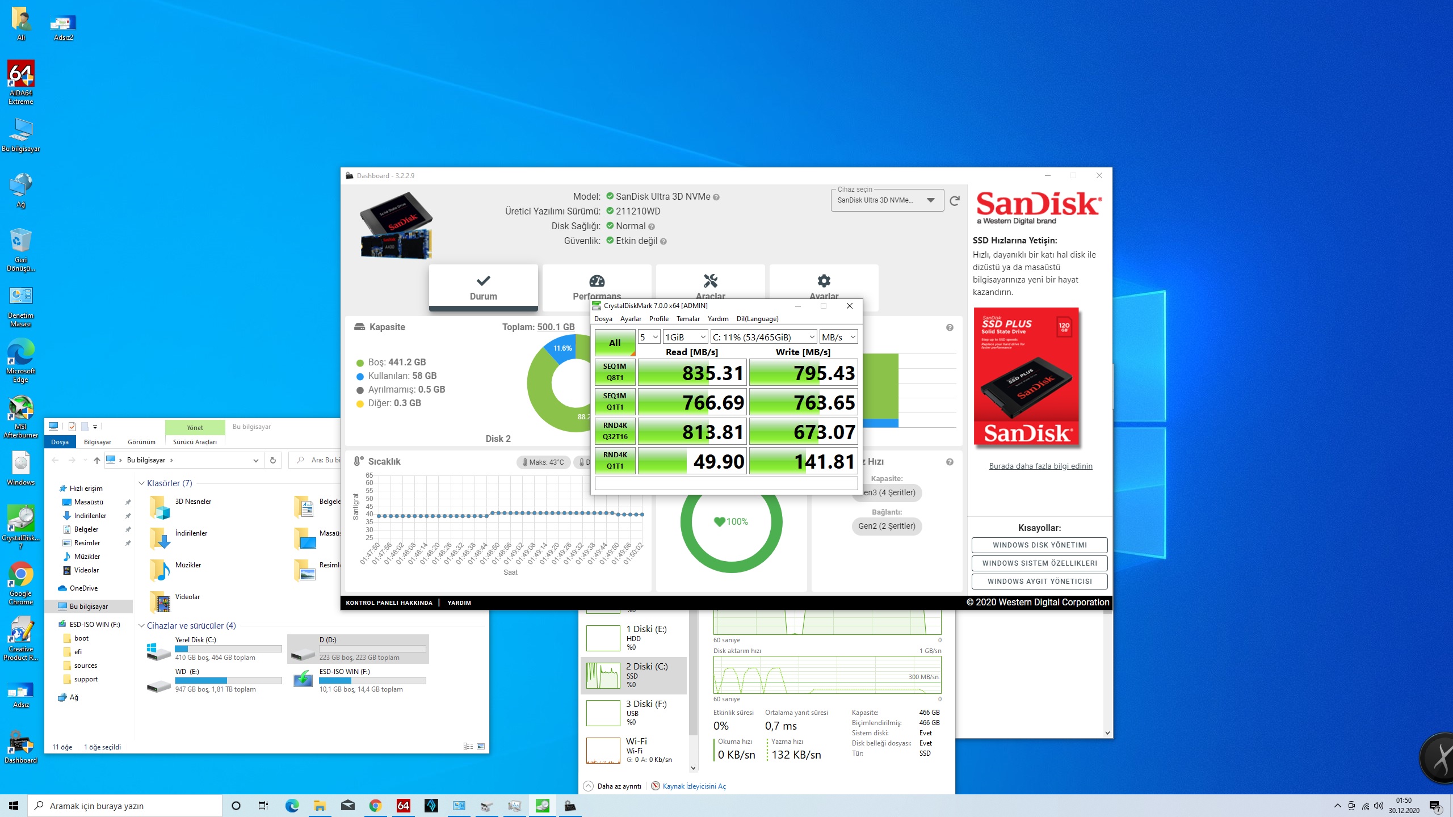Image resolution: width=1453 pixels, height=817 pixels.
Task: Open Dashboard desktop shortcut
Action: [x=21, y=748]
